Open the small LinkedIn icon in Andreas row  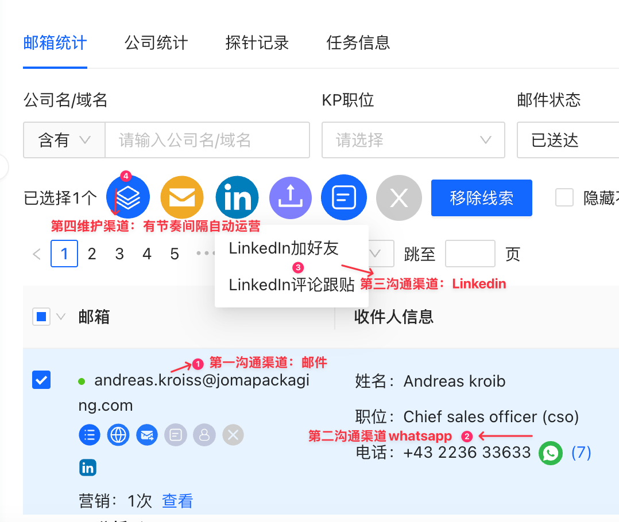88,468
